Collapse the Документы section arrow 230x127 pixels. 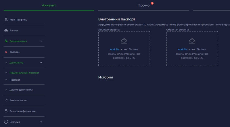coord(41,63)
